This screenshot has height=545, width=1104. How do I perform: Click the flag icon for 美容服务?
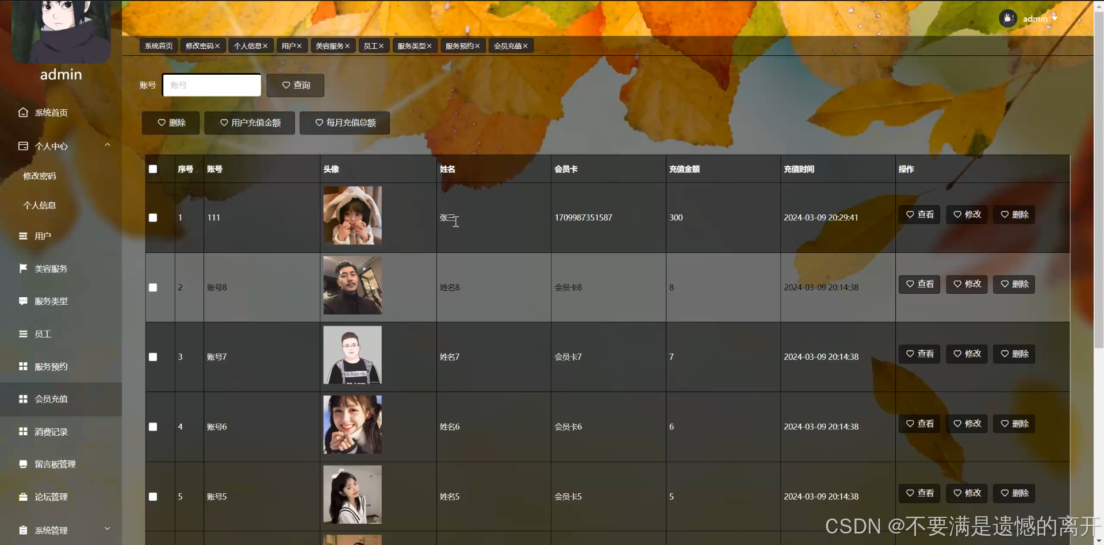click(23, 268)
